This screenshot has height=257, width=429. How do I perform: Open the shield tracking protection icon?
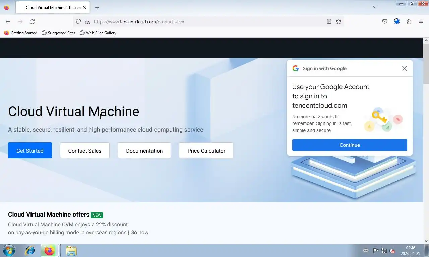78,22
